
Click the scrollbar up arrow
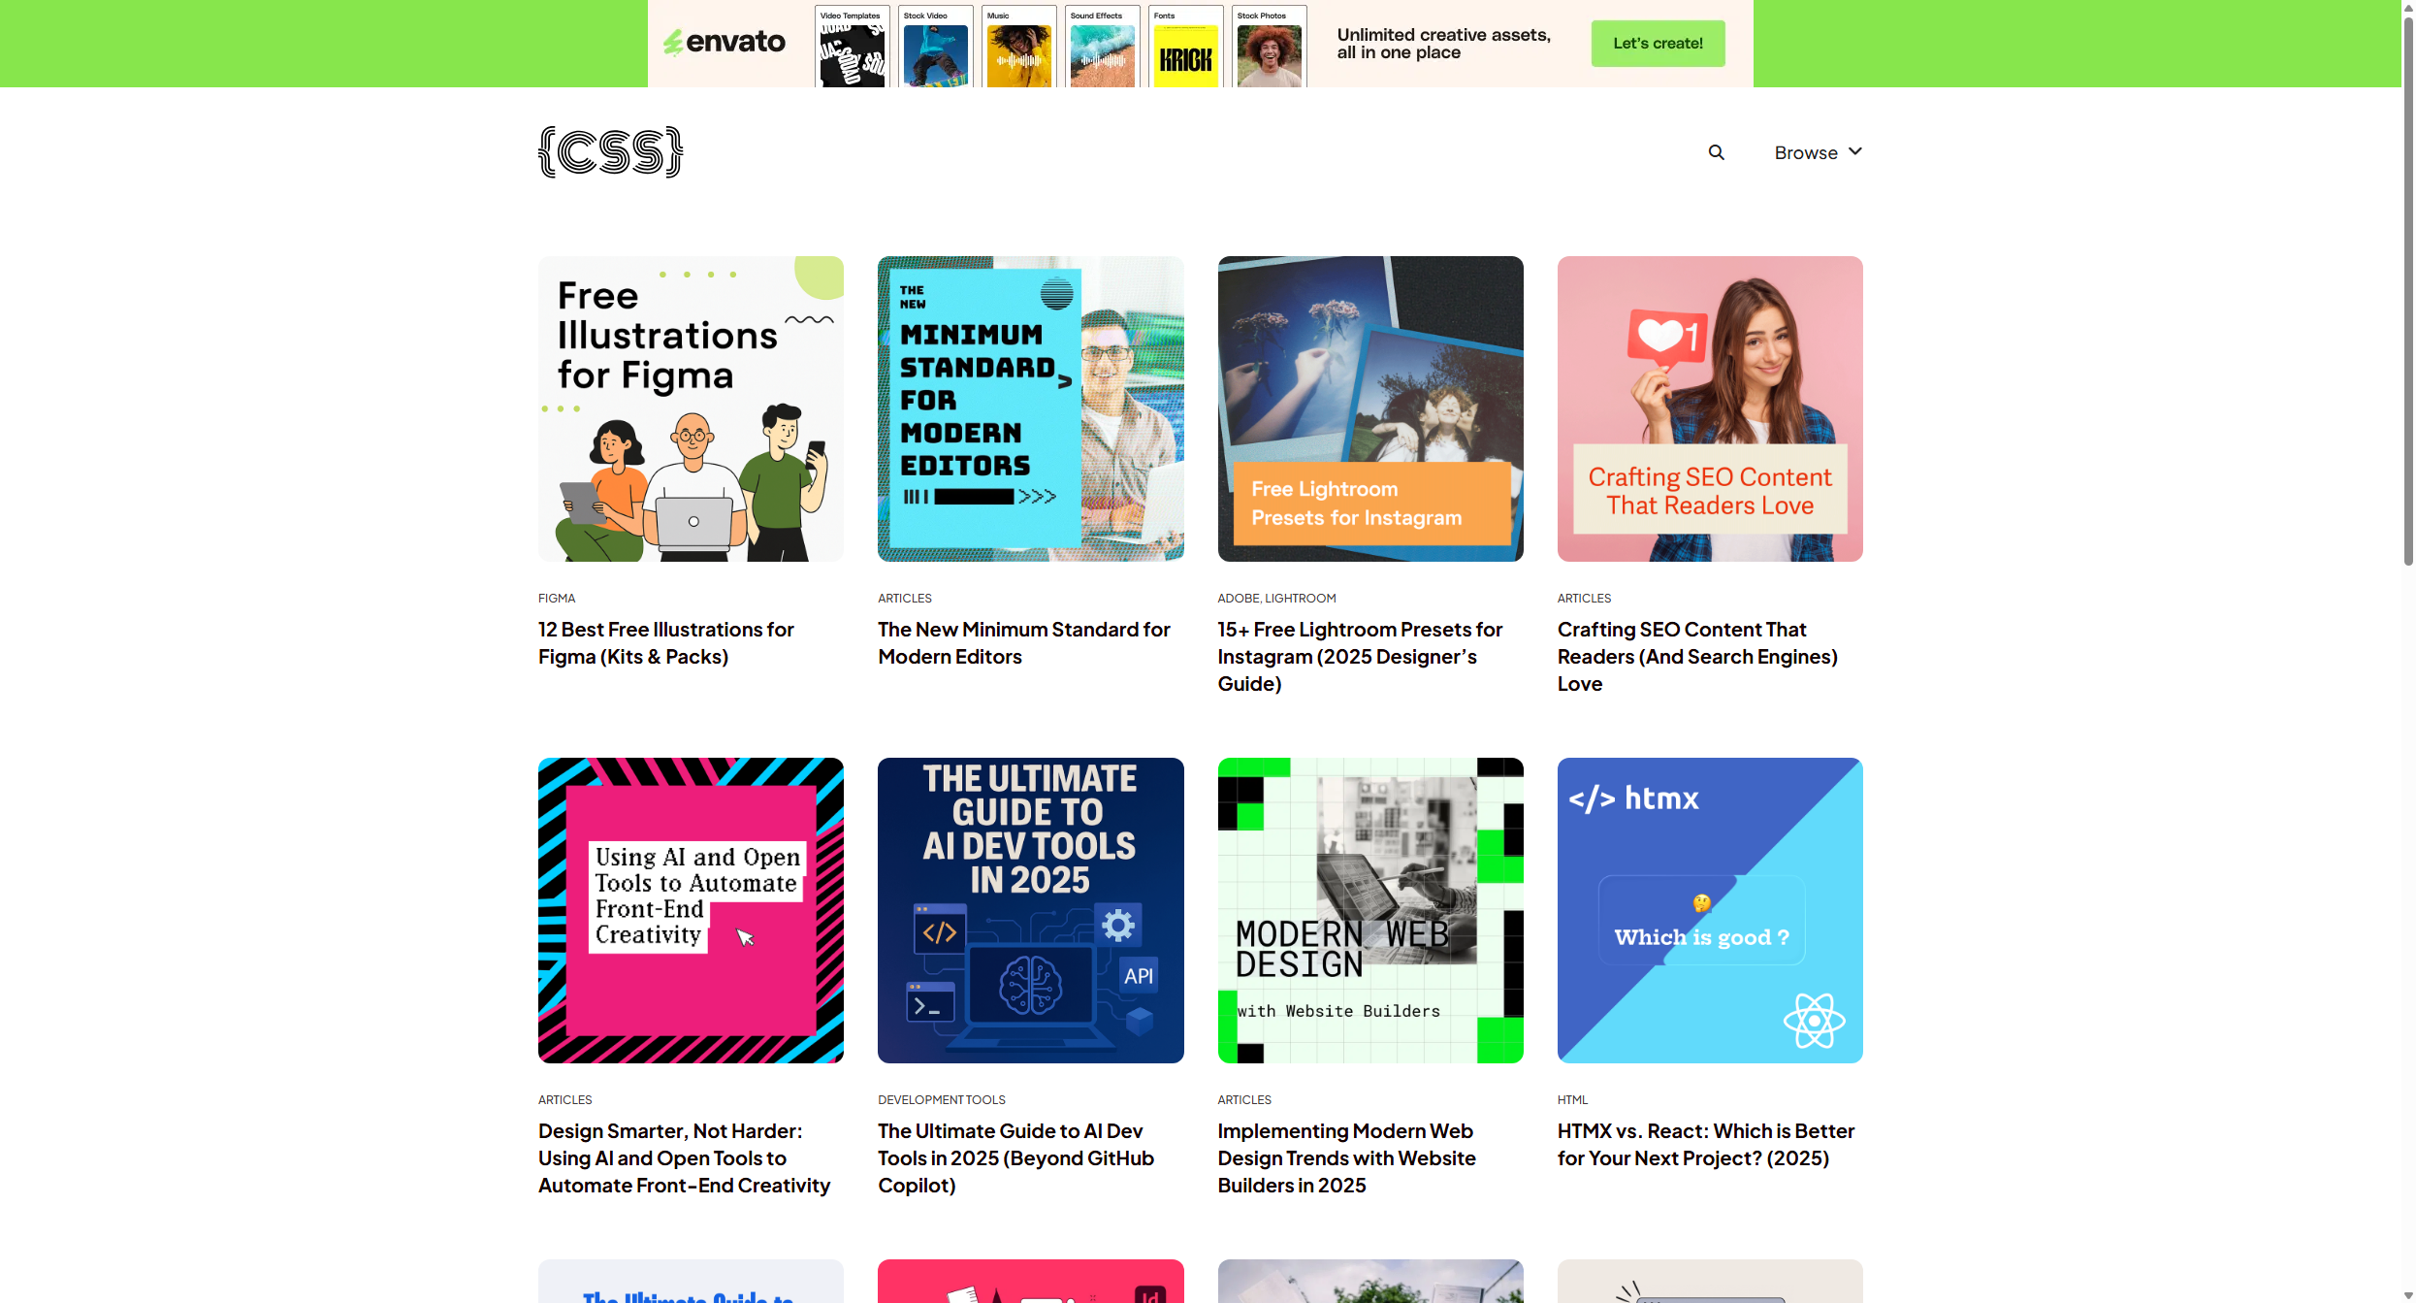click(x=2407, y=6)
